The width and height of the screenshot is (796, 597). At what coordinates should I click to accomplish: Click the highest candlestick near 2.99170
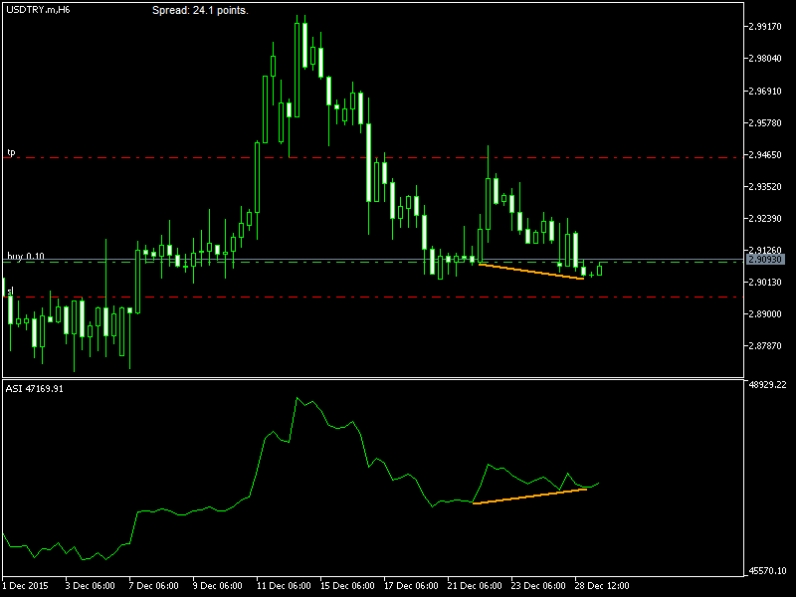point(297,69)
